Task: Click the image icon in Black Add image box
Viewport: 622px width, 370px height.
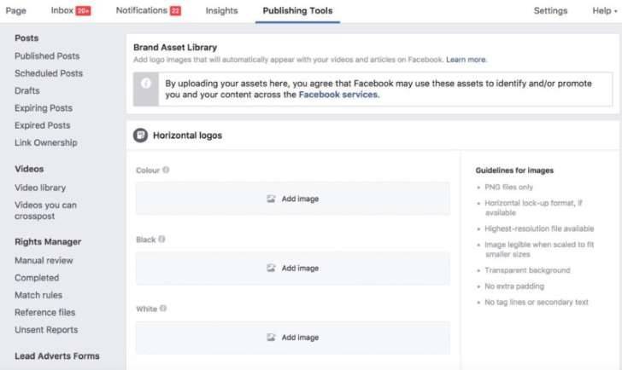Action: 271,268
